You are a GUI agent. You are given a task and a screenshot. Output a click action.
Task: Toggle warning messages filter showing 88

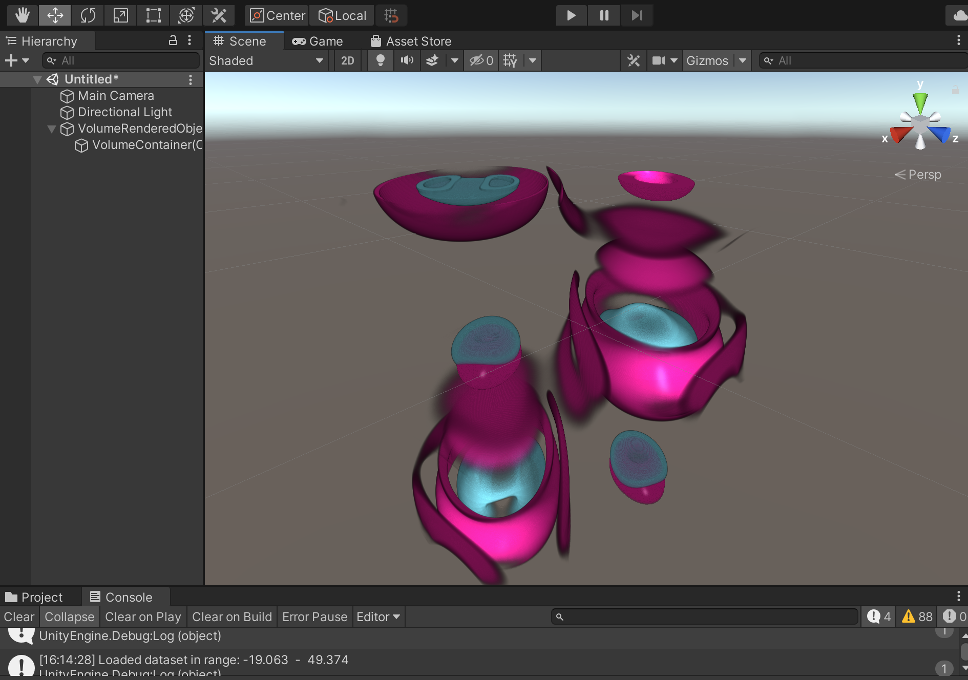click(x=917, y=617)
